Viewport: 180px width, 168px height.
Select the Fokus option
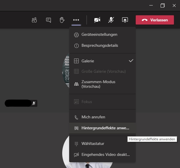102,102
